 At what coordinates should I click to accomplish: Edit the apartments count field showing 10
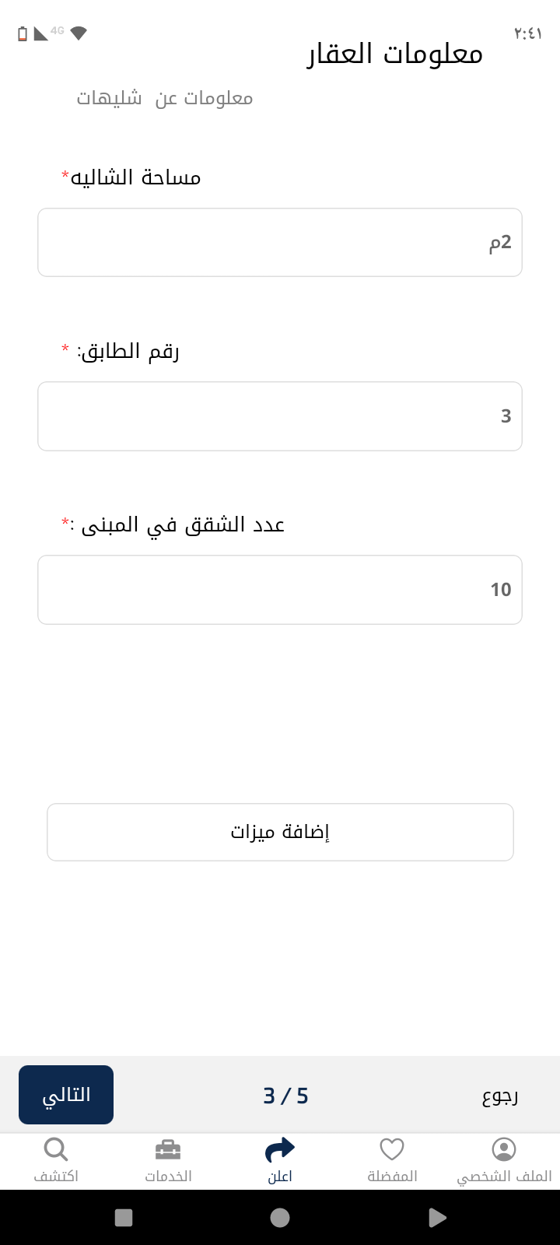pos(280,590)
